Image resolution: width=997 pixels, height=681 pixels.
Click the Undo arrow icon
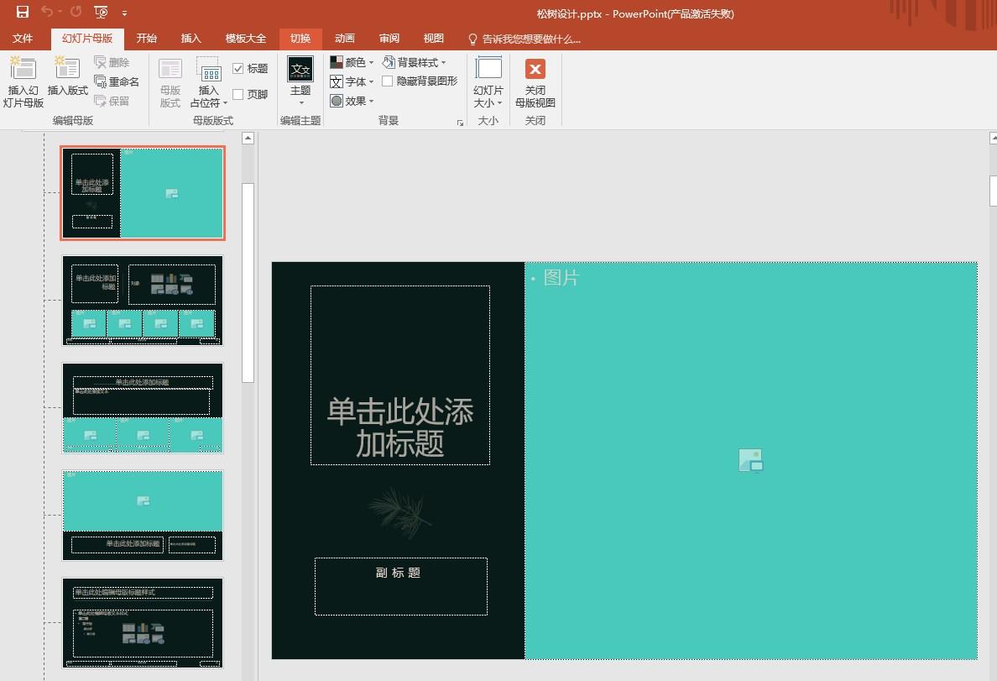46,12
